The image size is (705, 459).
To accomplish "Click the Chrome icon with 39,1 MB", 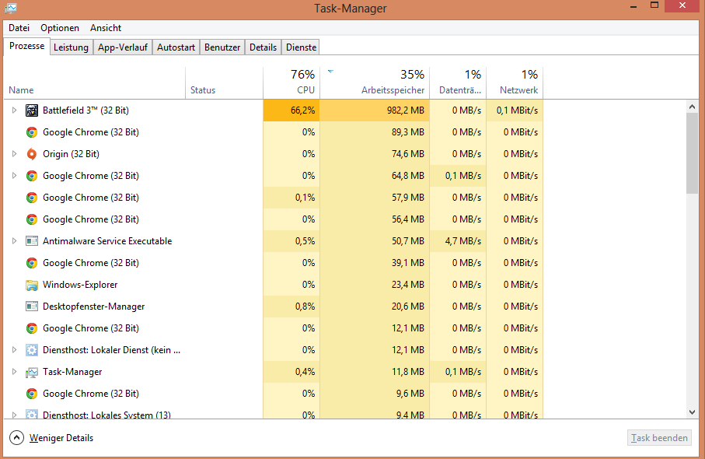I will click(31, 263).
